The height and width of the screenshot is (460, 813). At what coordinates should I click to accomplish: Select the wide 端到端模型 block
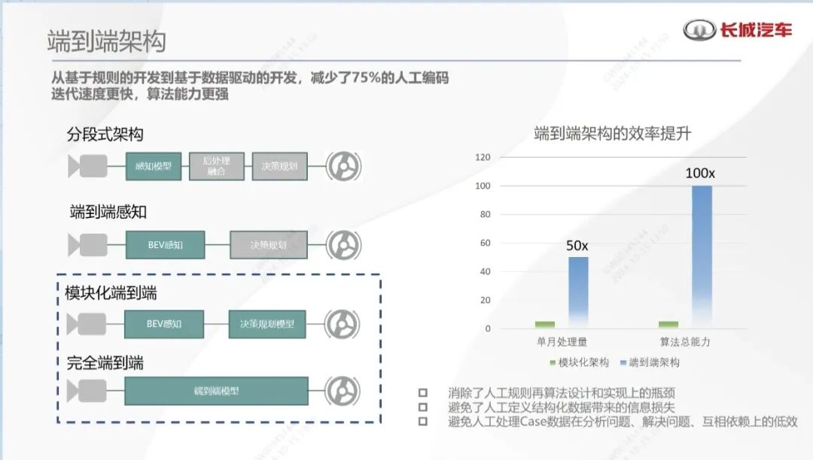pos(216,391)
